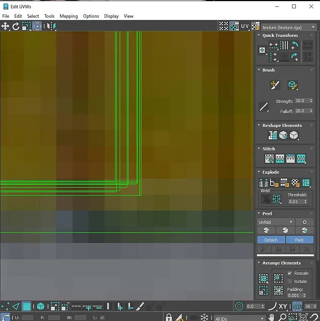Select the Rotate tool in top toolbar

point(16,26)
